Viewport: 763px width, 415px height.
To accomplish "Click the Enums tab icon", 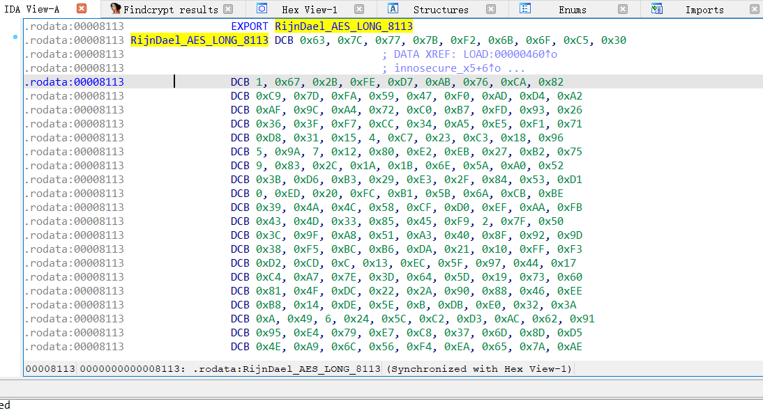I will pyautogui.click(x=525, y=9).
